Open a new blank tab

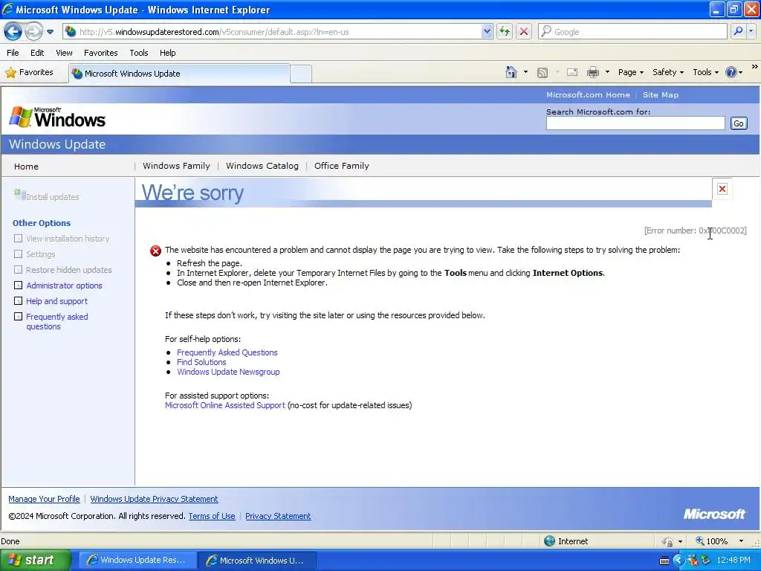point(301,74)
